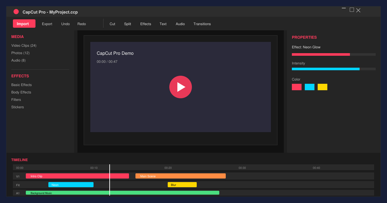Click the PROPERTIES panel heading
Image resolution: width=387 pixels, height=203 pixels.
[304, 37]
